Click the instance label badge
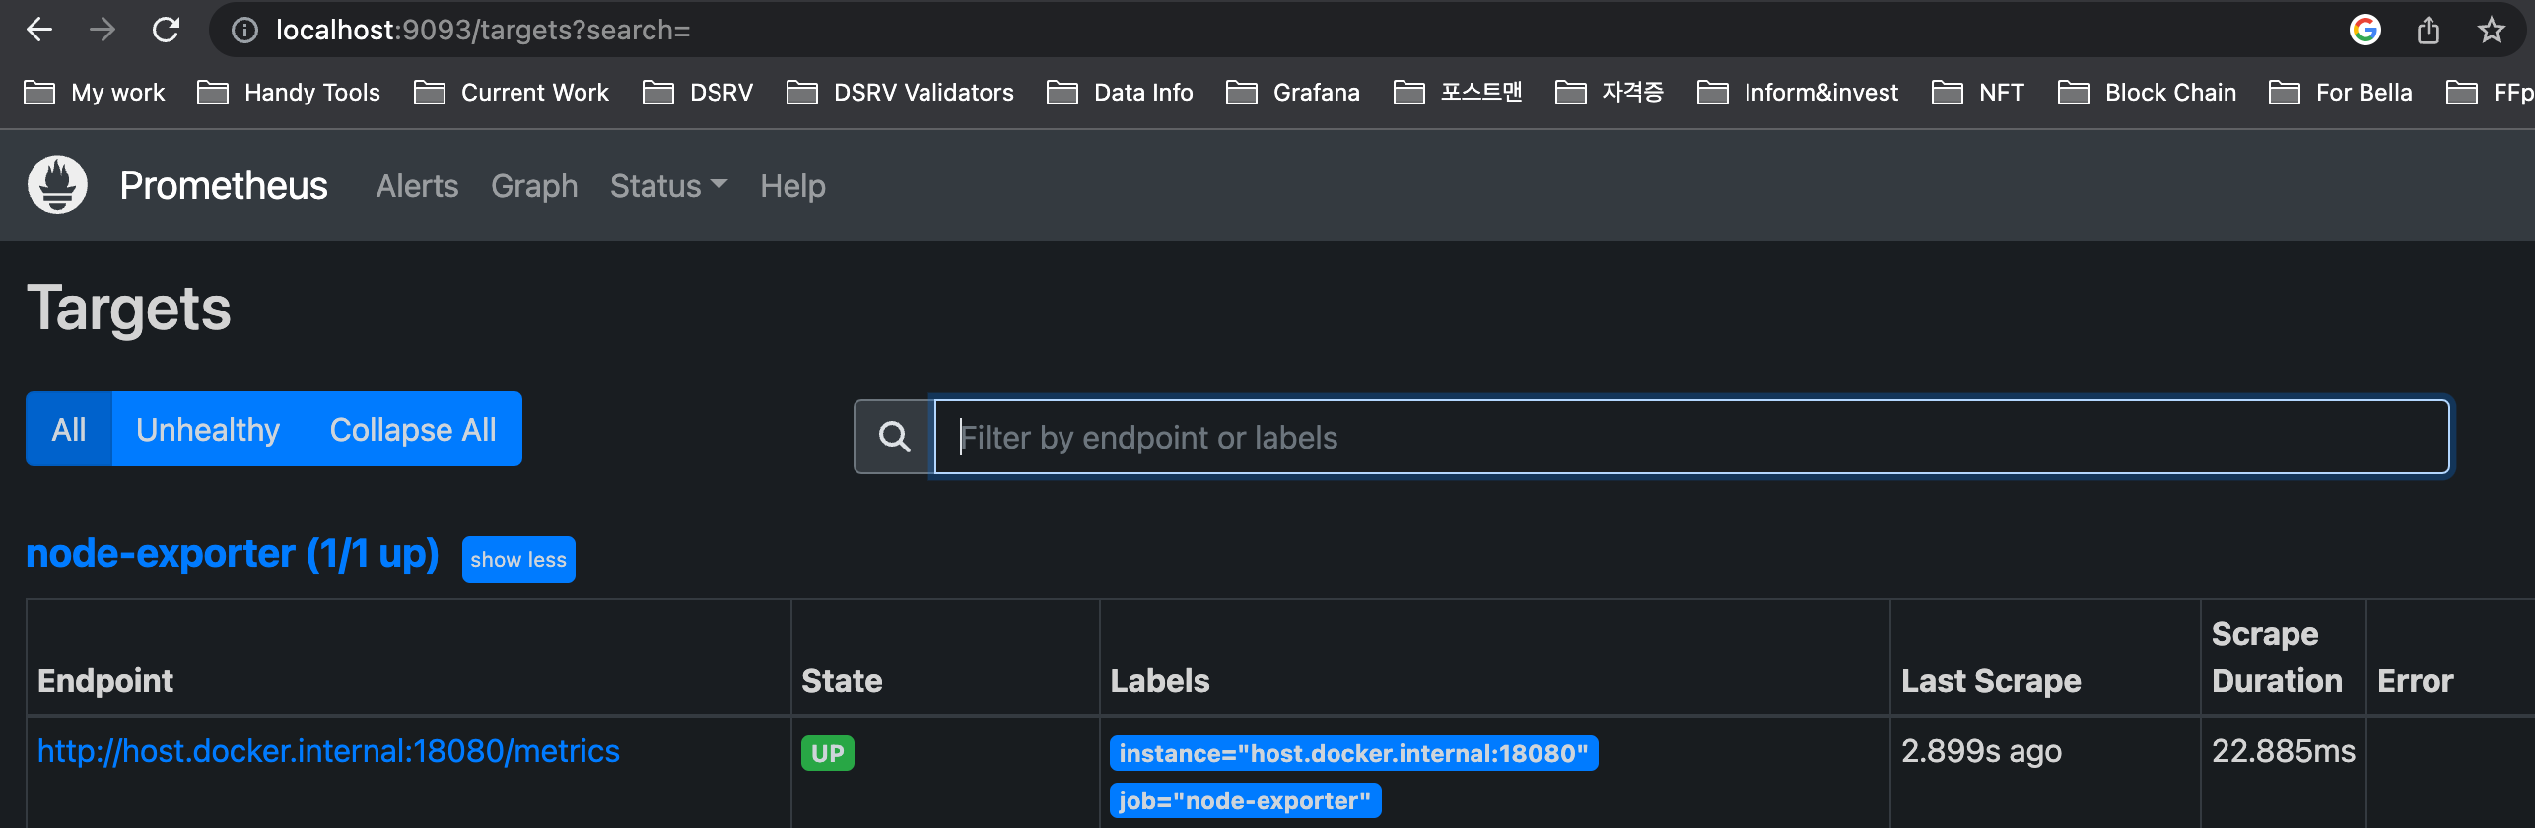The height and width of the screenshot is (828, 2535). coord(1353,754)
